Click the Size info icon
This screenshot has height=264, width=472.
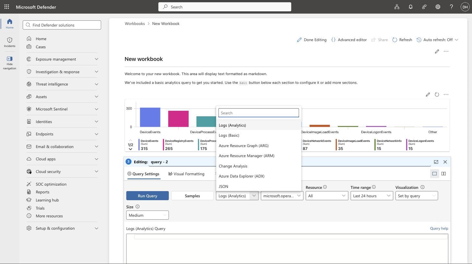pyautogui.click(x=137, y=207)
